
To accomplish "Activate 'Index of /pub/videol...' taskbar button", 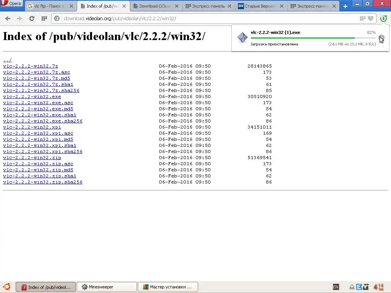I will coord(46,287).
